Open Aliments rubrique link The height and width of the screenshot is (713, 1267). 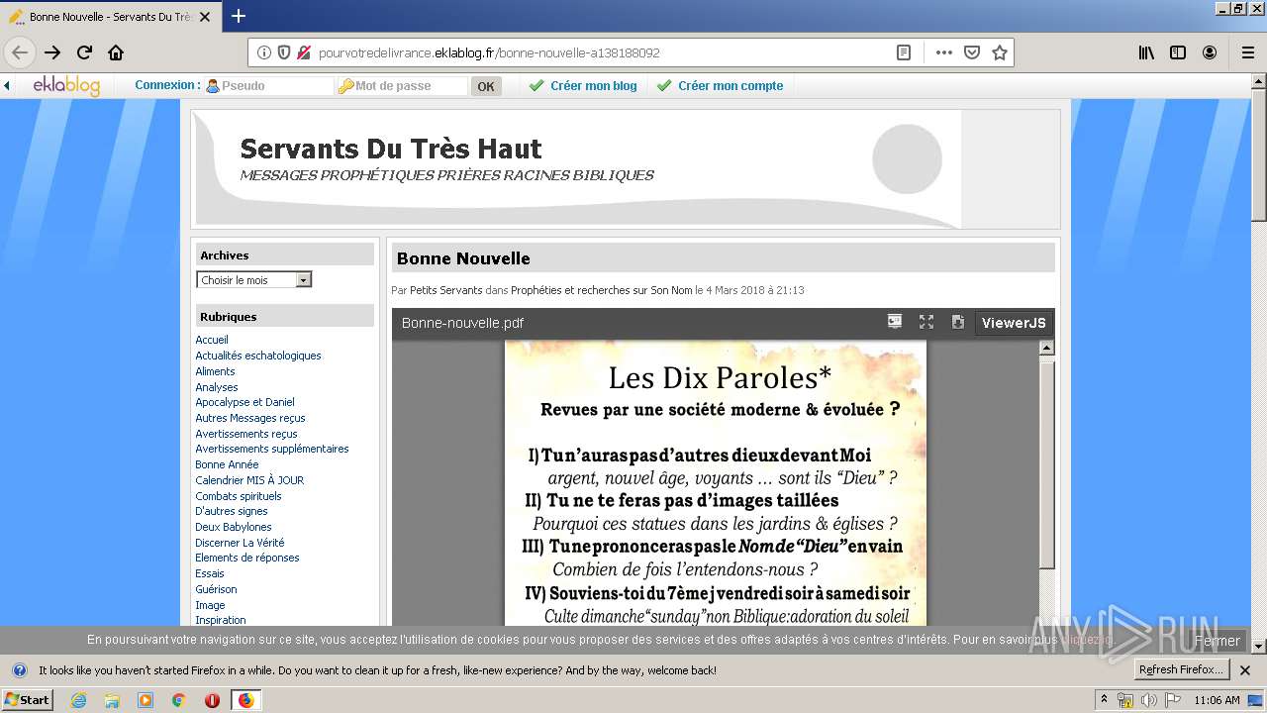coord(215,371)
